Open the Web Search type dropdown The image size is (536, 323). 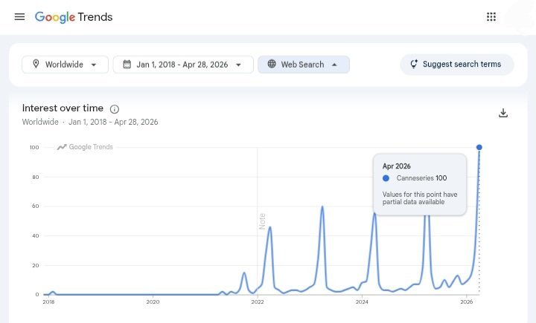click(x=304, y=65)
